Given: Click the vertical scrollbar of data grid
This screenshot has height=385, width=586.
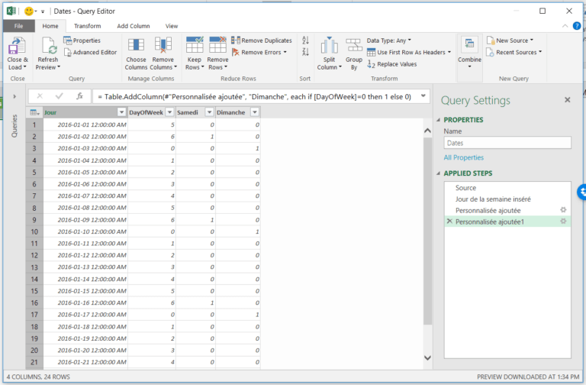Looking at the screenshot, I should pyautogui.click(x=427, y=229).
